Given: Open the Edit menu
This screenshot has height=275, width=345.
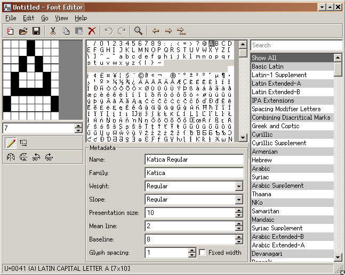Looking at the screenshot, I should [x=28, y=18].
